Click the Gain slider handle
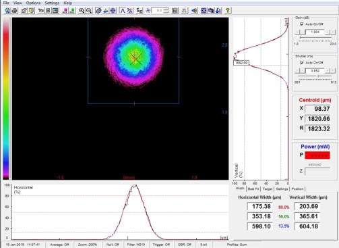Image resolution: width=339 pixels, height=248 pixels. pyautogui.click(x=301, y=38)
